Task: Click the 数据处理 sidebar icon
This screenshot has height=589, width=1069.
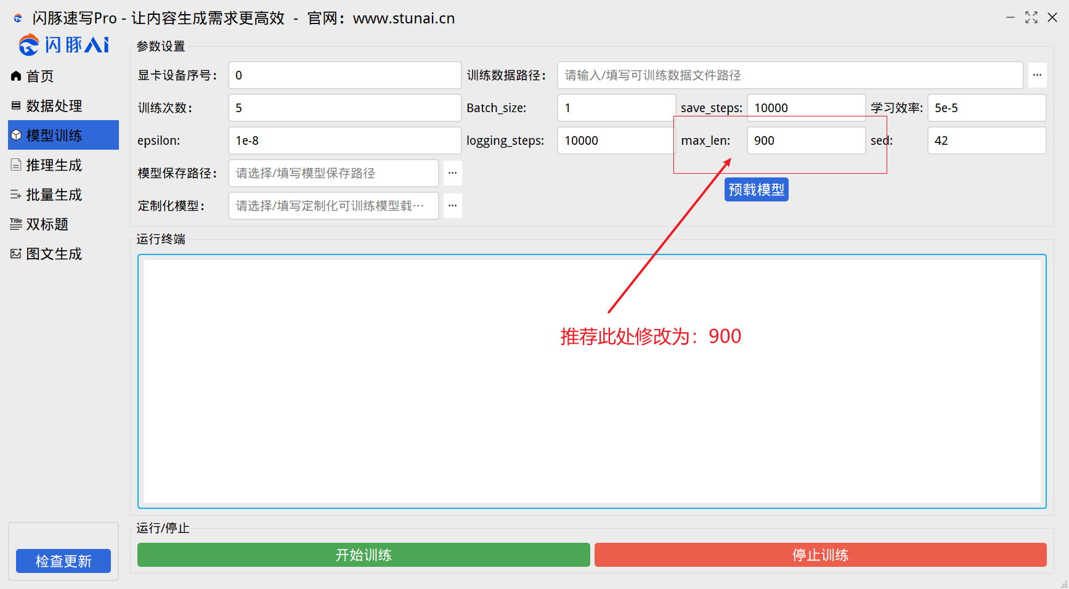Action: pyautogui.click(x=16, y=105)
